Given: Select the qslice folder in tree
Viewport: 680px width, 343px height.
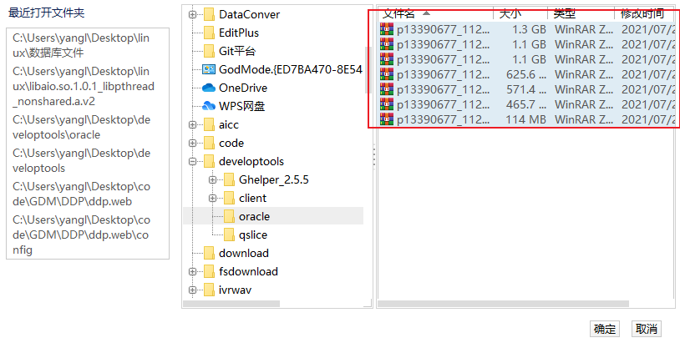Looking at the screenshot, I should coord(252,235).
